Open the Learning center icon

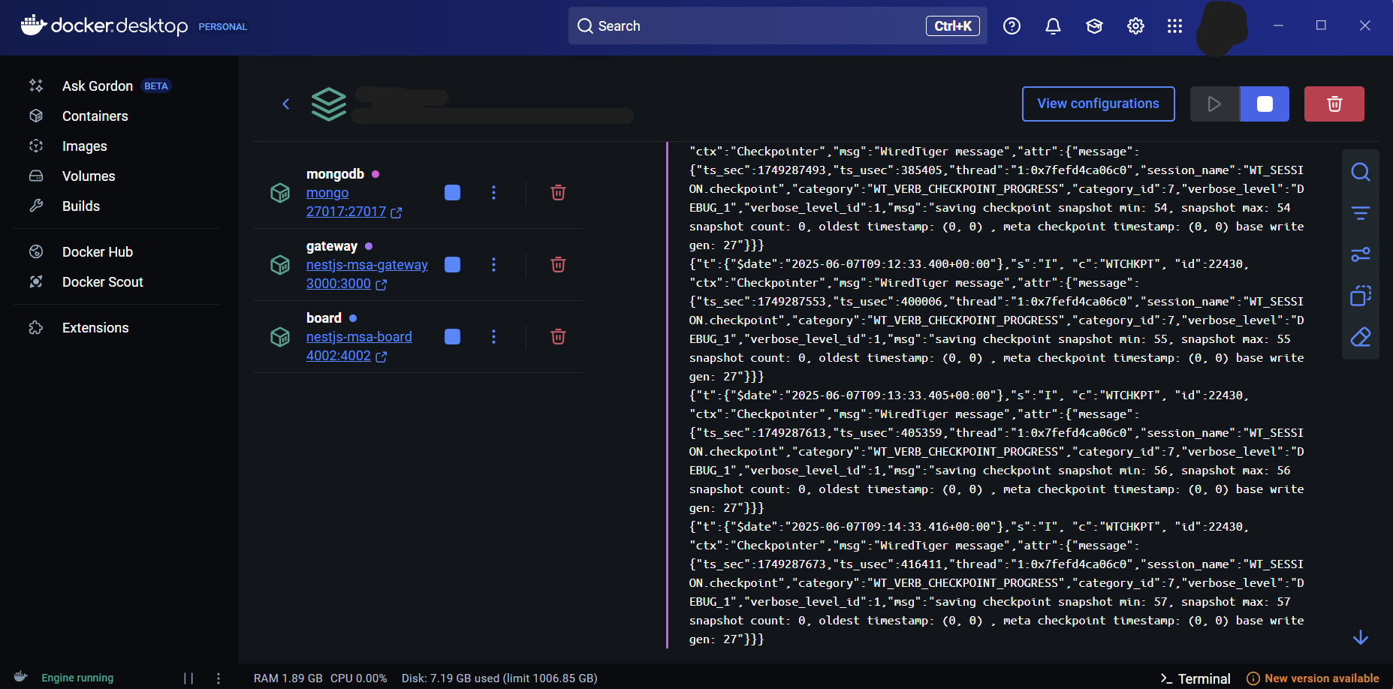click(x=1094, y=26)
